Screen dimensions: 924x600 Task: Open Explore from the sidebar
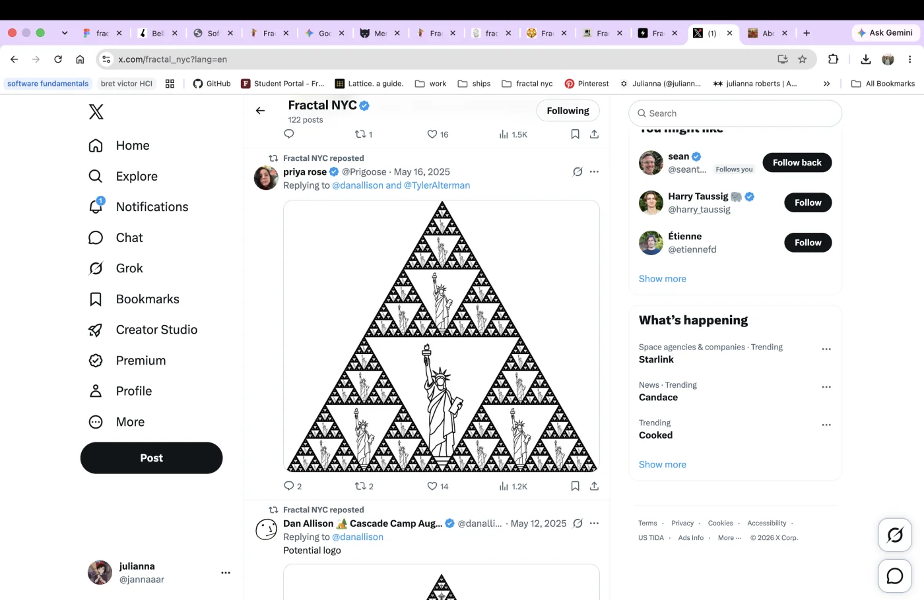[x=123, y=176]
